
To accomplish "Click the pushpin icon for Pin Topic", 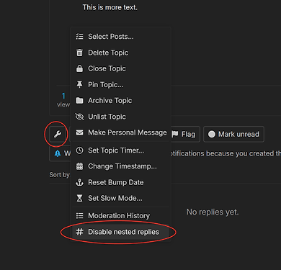I will (x=79, y=84).
